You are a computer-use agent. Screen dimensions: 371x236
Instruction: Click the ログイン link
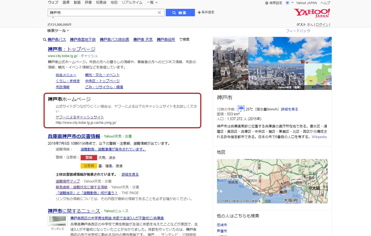(322, 25)
